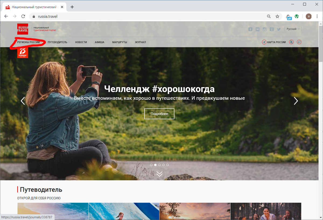This screenshot has width=323, height=220.
Task: Open the Facebook social link icon
Action: pos(250,29)
